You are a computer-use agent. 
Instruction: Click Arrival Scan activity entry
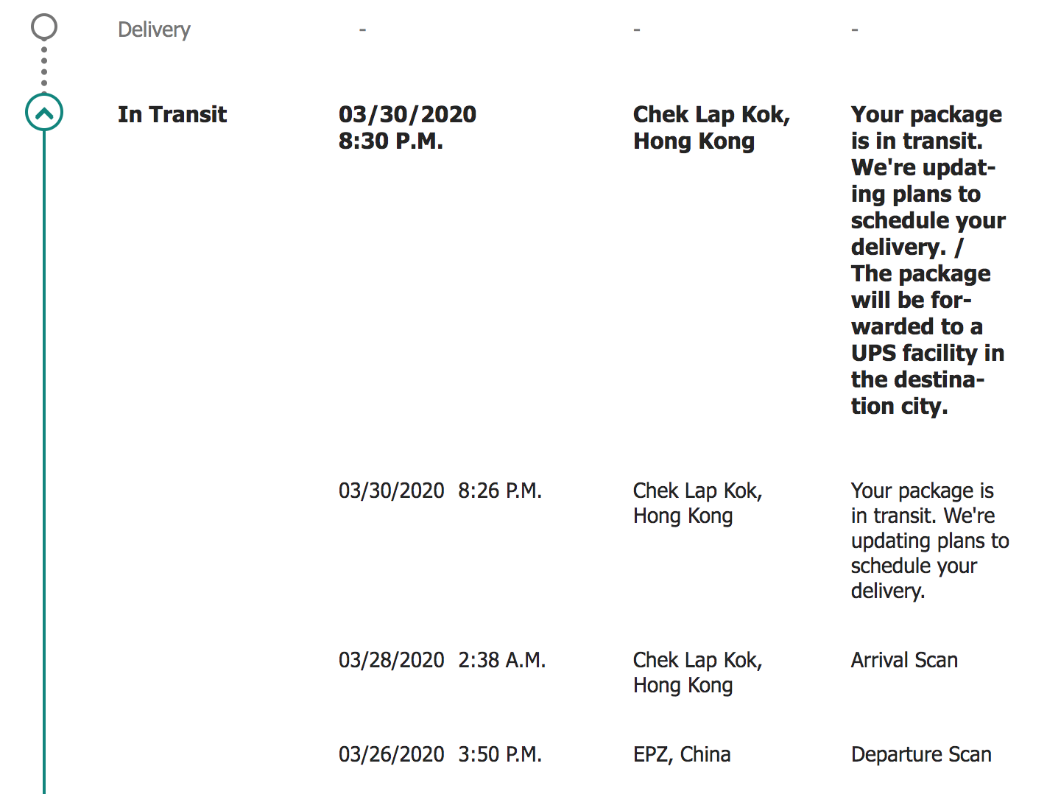[x=904, y=660]
